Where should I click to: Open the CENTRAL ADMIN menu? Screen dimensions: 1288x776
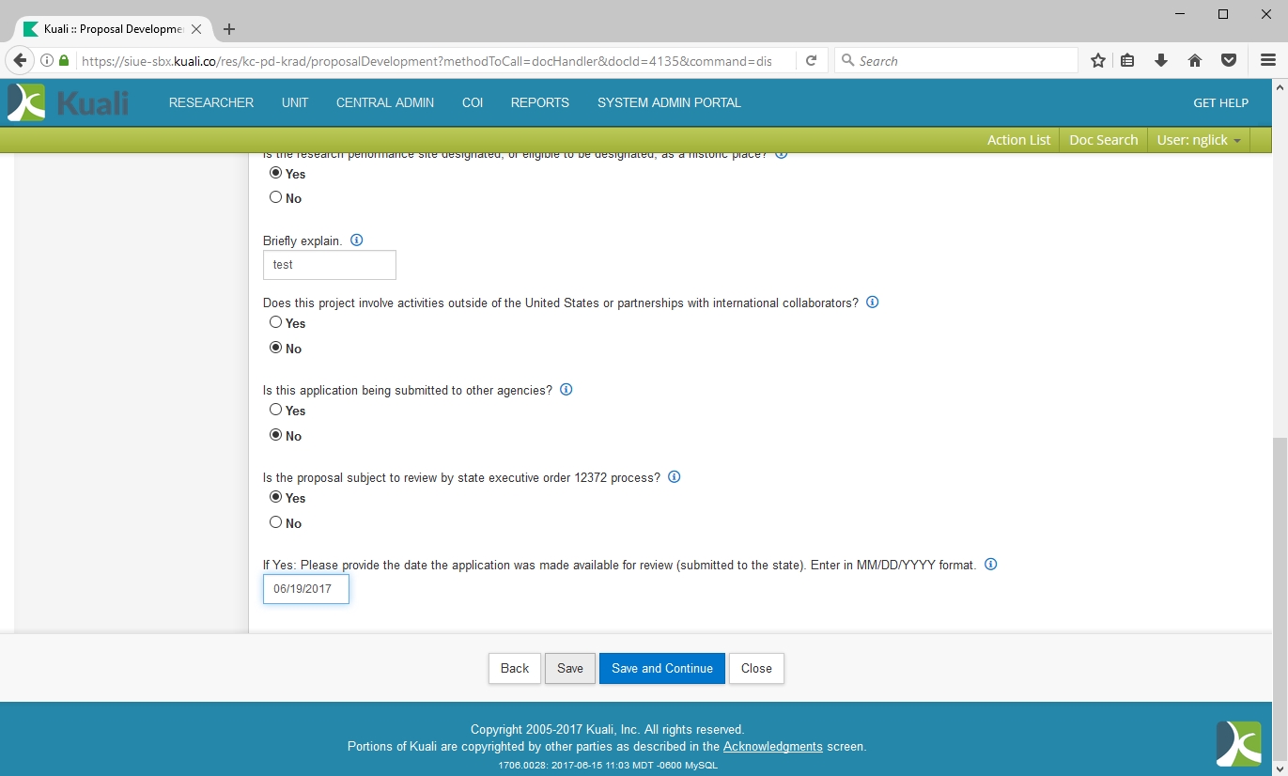coord(385,102)
